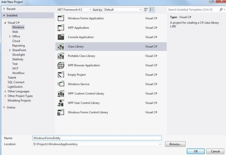The width and height of the screenshot is (226, 155).
Task: Collapse the Installed node
Action: (4, 15)
